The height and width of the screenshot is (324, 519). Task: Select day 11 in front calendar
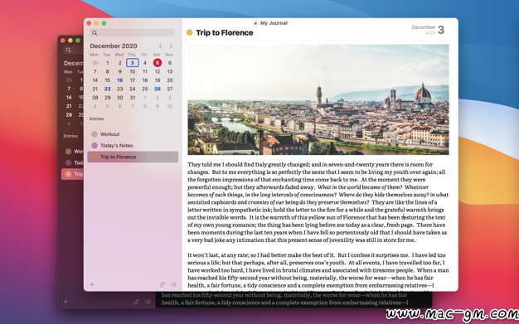(x=144, y=71)
